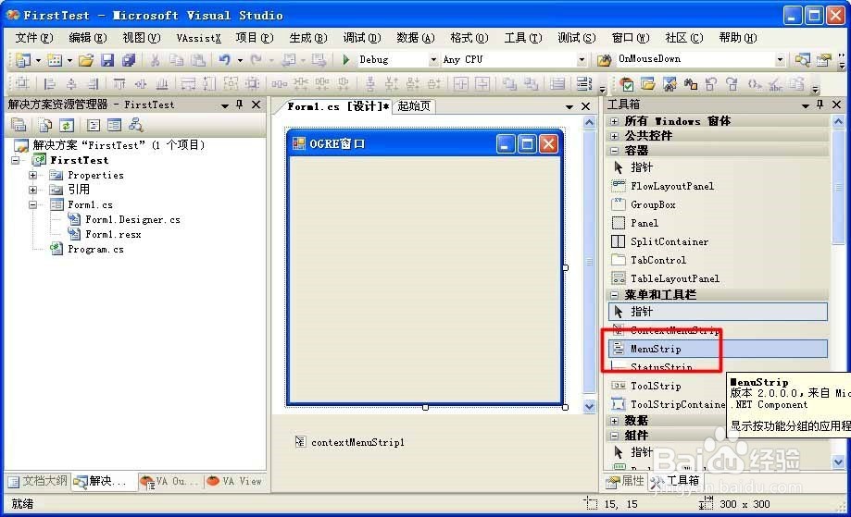Toggle auto-hide pin of Solution Explorer
This screenshot has width=851, height=517.
[239, 105]
